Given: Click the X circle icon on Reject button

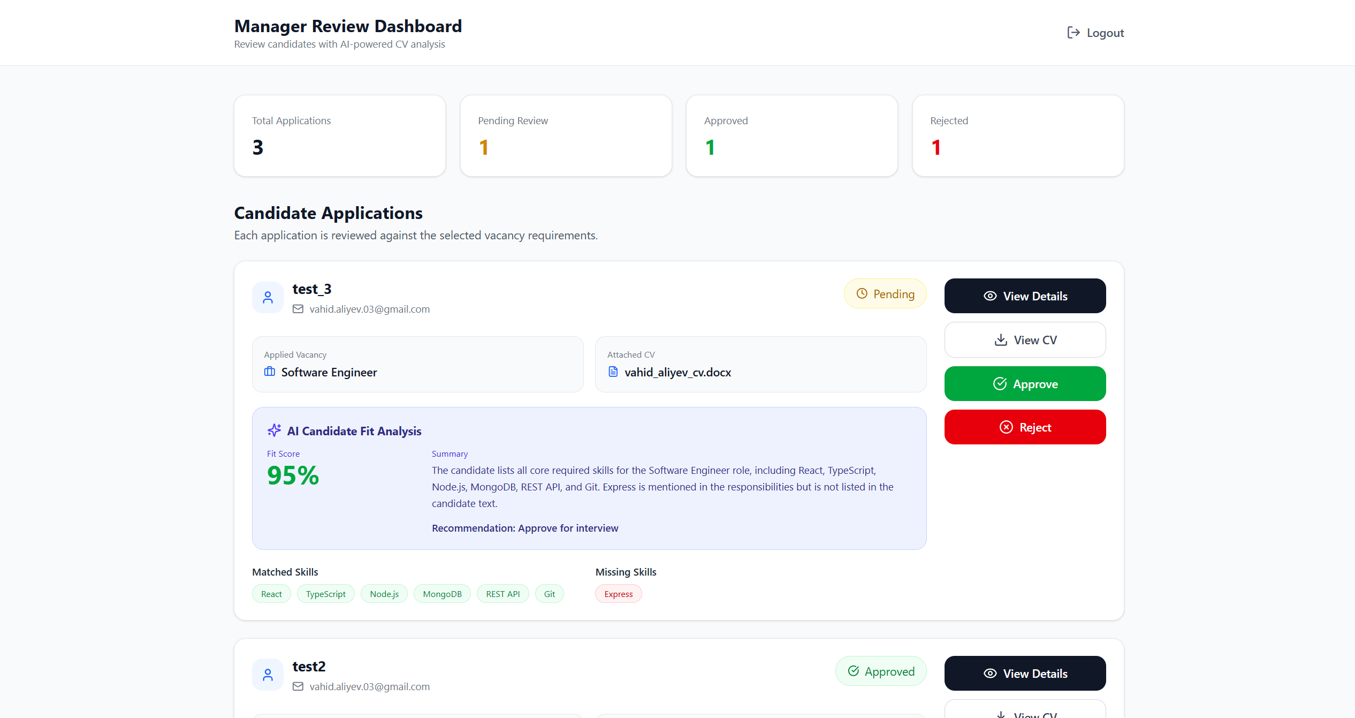Looking at the screenshot, I should coord(1006,427).
